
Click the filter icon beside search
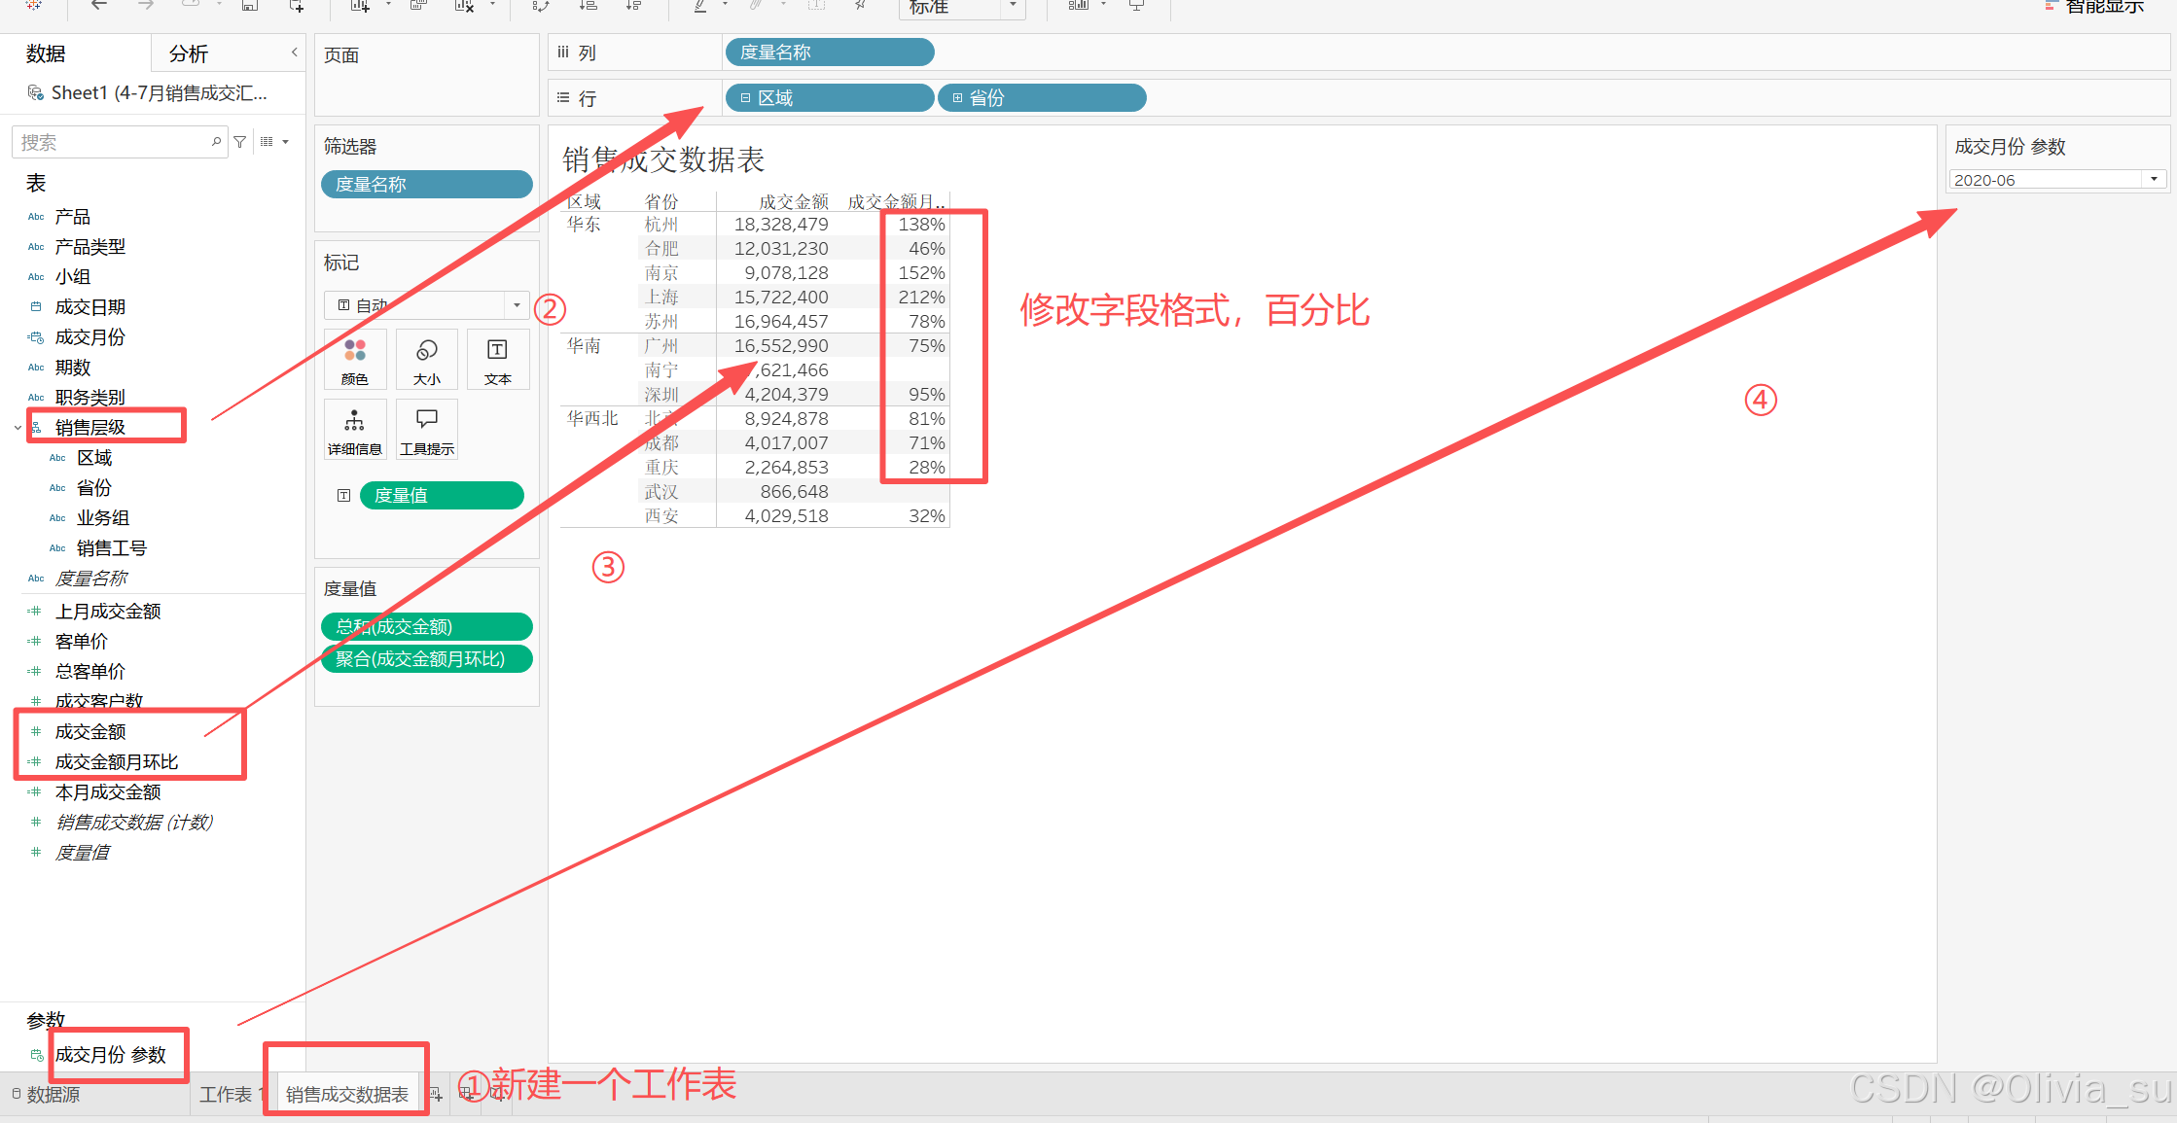240,142
